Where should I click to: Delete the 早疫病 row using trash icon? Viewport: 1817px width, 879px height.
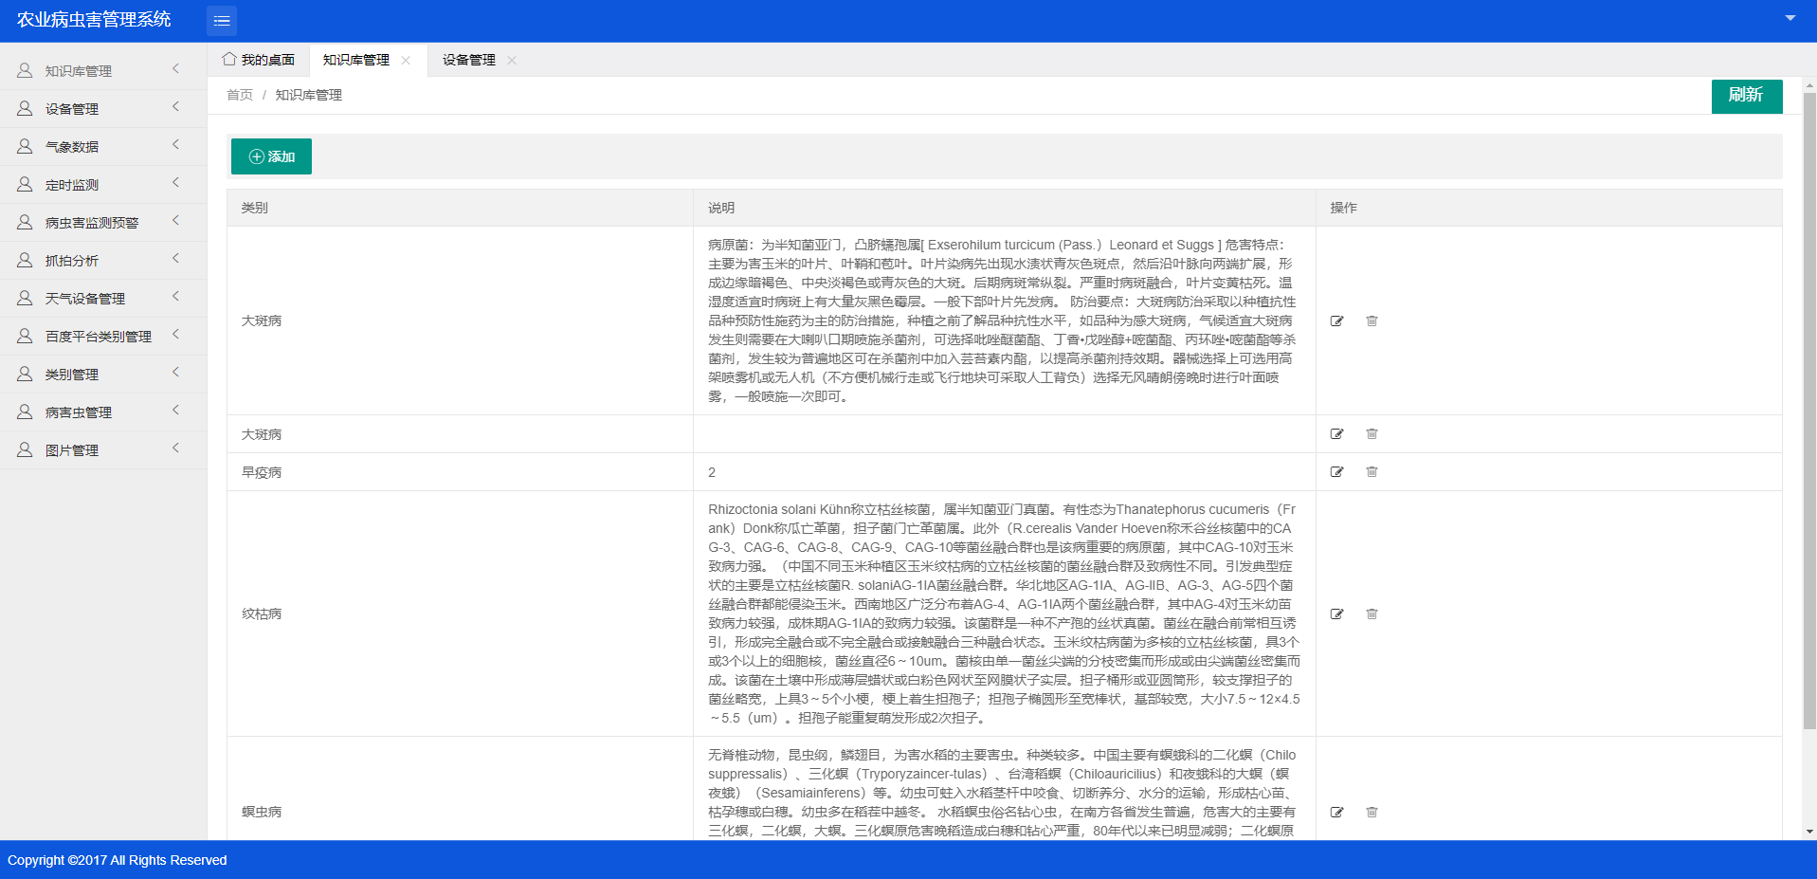[x=1372, y=472]
